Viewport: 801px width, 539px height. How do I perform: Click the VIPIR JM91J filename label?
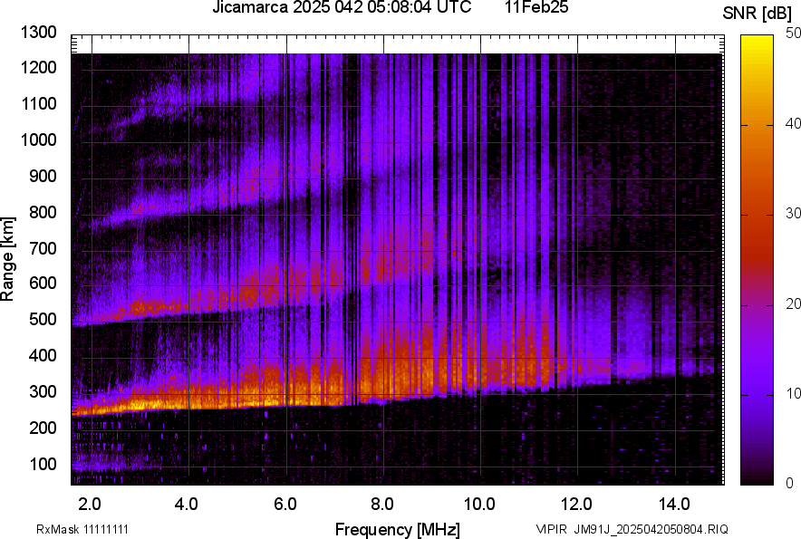pos(632,529)
